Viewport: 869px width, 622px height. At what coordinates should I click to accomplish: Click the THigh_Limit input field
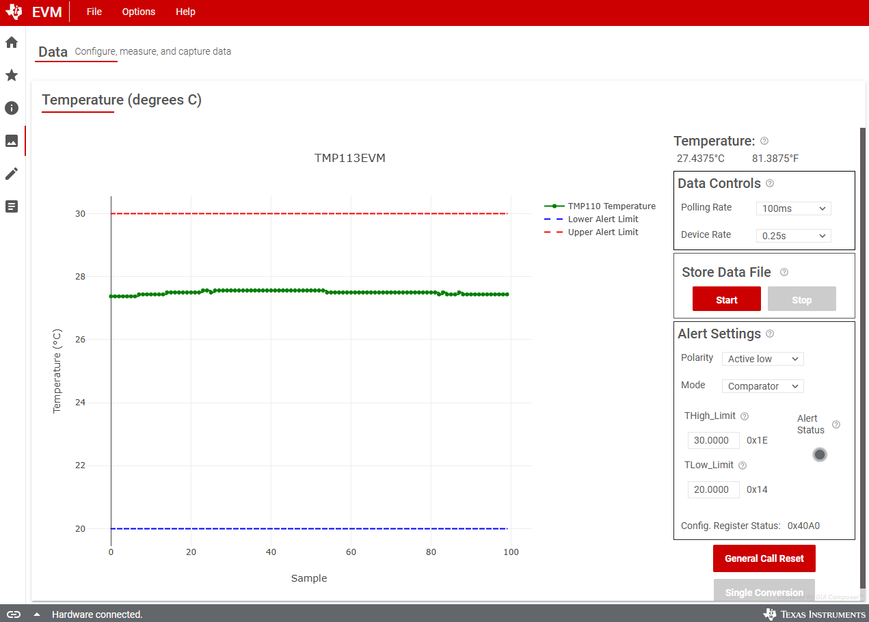point(713,440)
